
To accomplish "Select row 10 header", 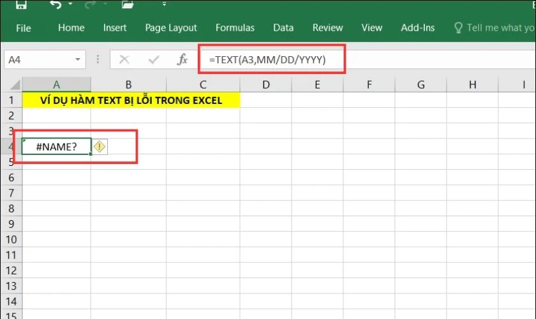I will coord(11,239).
